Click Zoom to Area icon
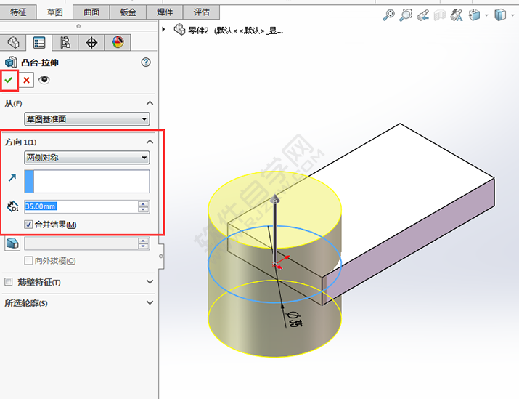Viewport: 519px width, 399px height. click(x=406, y=15)
